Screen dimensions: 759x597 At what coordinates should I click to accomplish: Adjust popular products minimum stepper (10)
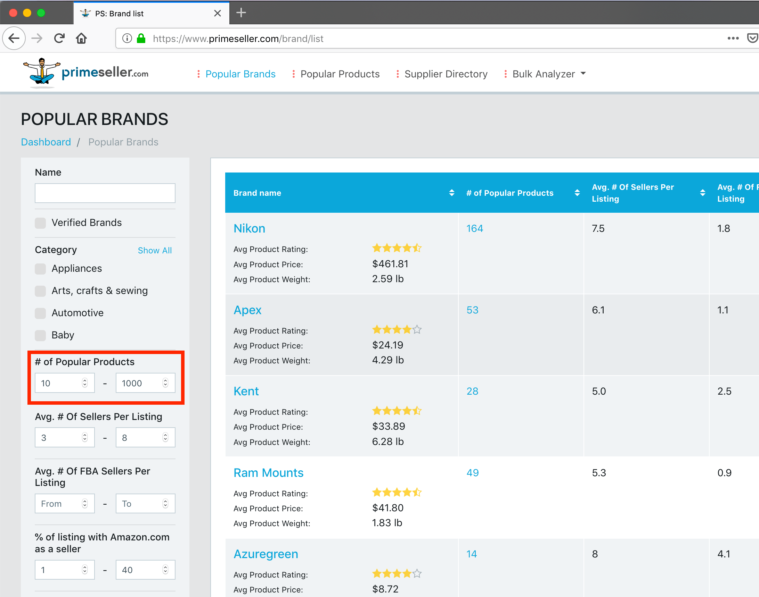pyautogui.click(x=85, y=383)
